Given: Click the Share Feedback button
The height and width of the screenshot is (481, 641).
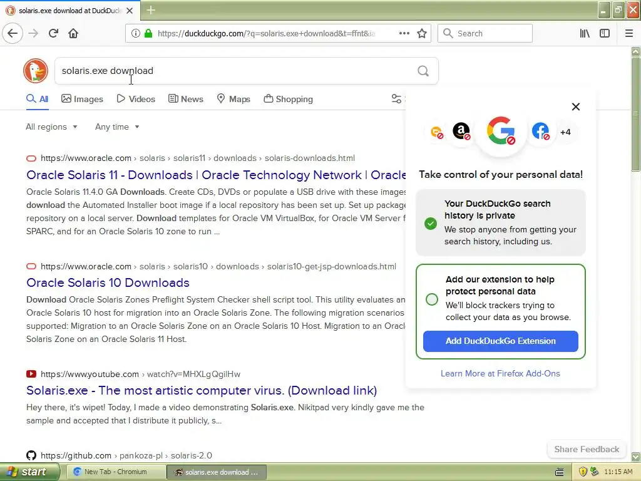Looking at the screenshot, I should click(587, 449).
